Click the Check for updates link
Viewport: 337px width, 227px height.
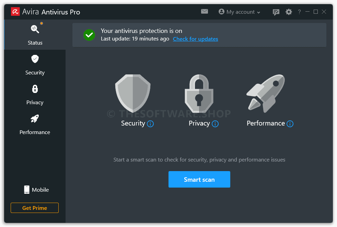pyautogui.click(x=195, y=39)
